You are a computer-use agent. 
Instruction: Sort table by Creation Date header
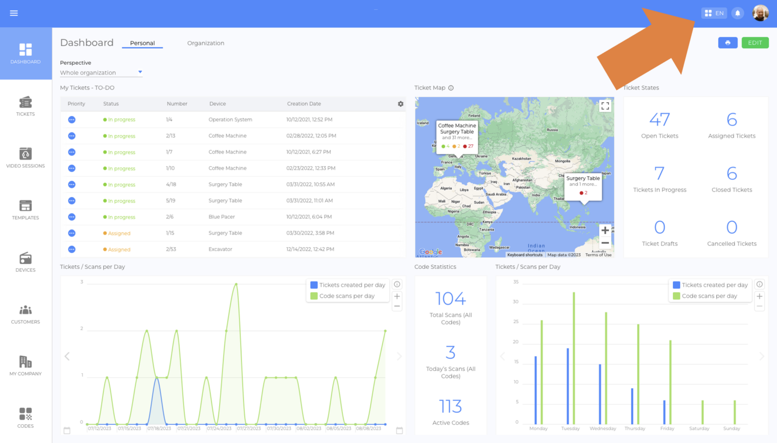[x=304, y=104]
